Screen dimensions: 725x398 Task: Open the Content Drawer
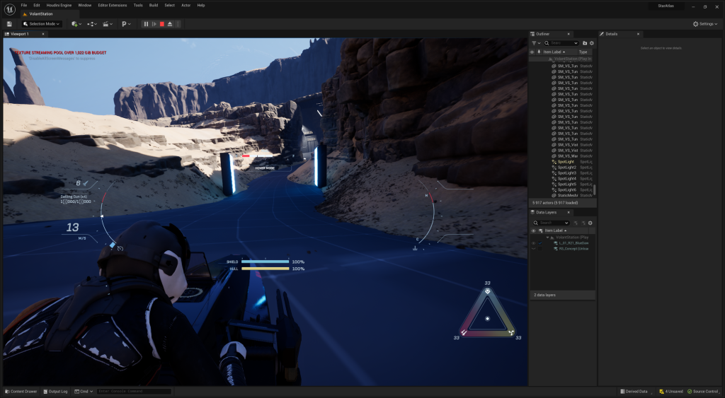click(x=21, y=392)
